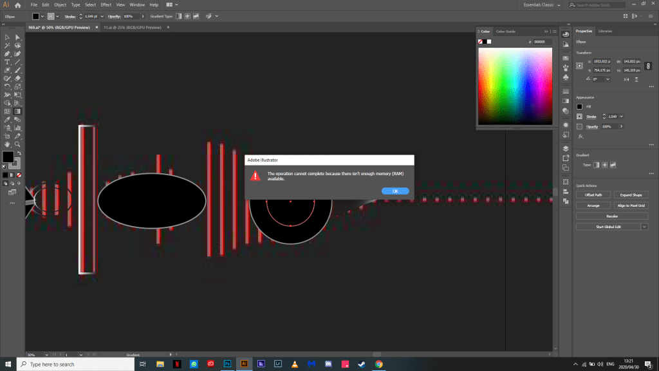Open the stroke weight dropdown in Properties
The width and height of the screenshot is (659, 371).
621,117
